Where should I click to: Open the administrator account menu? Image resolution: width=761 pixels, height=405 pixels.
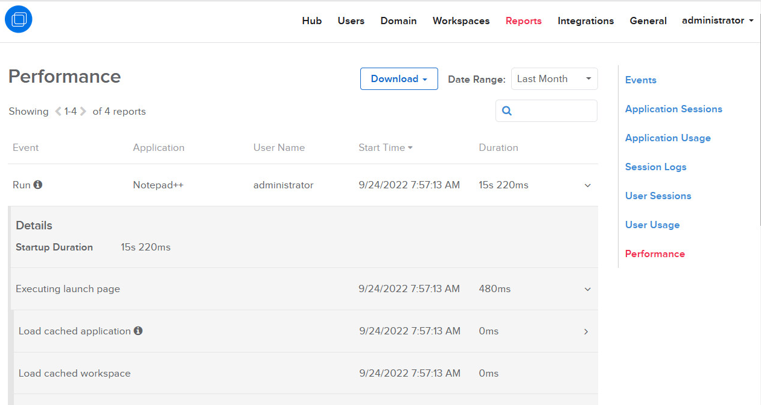718,21
